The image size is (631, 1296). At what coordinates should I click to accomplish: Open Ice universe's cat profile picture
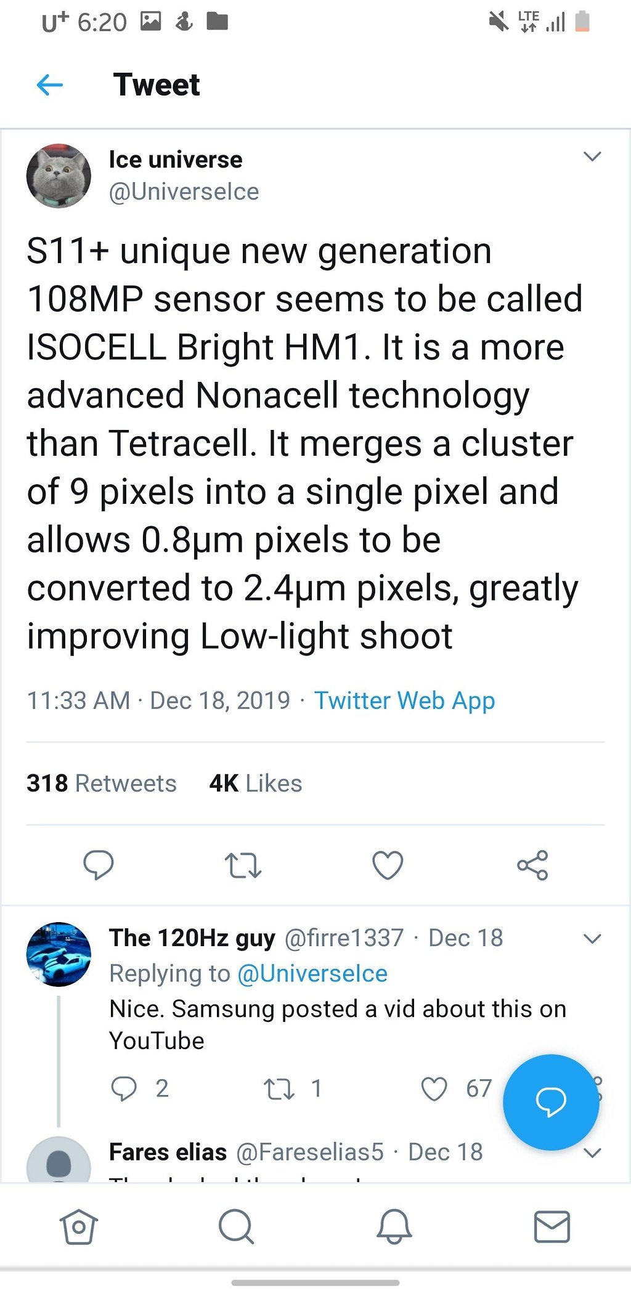(59, 176)
